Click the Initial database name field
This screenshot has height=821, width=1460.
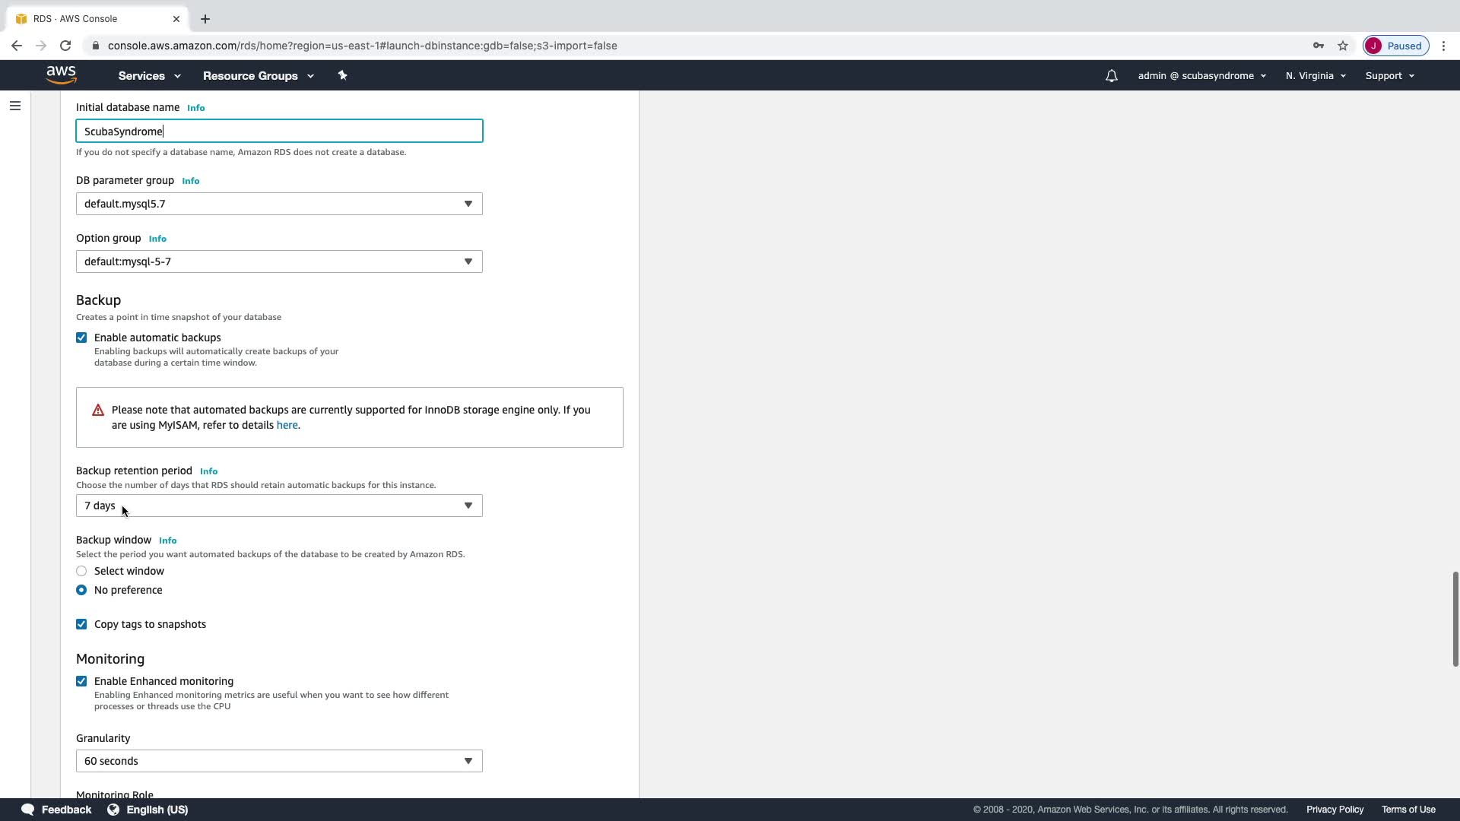(279, 132)
